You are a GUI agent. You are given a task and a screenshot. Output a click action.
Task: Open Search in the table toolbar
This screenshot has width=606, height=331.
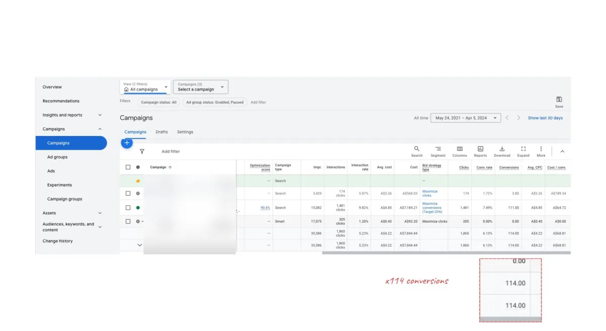pos(417,152)
